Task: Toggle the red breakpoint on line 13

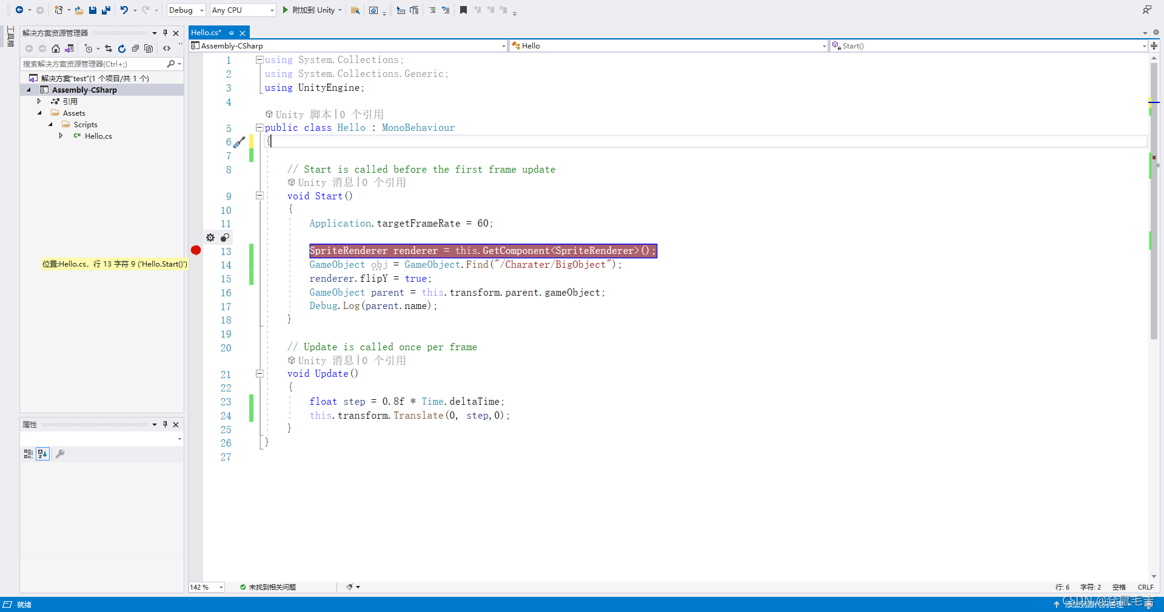Action: pyautogui.click(x=196, y=250)
